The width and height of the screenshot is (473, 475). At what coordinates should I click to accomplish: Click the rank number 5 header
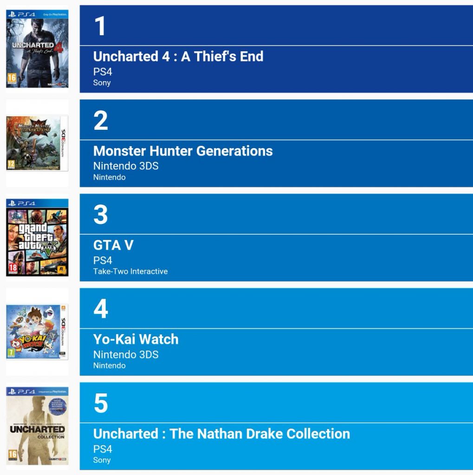[x=276, y=403]
